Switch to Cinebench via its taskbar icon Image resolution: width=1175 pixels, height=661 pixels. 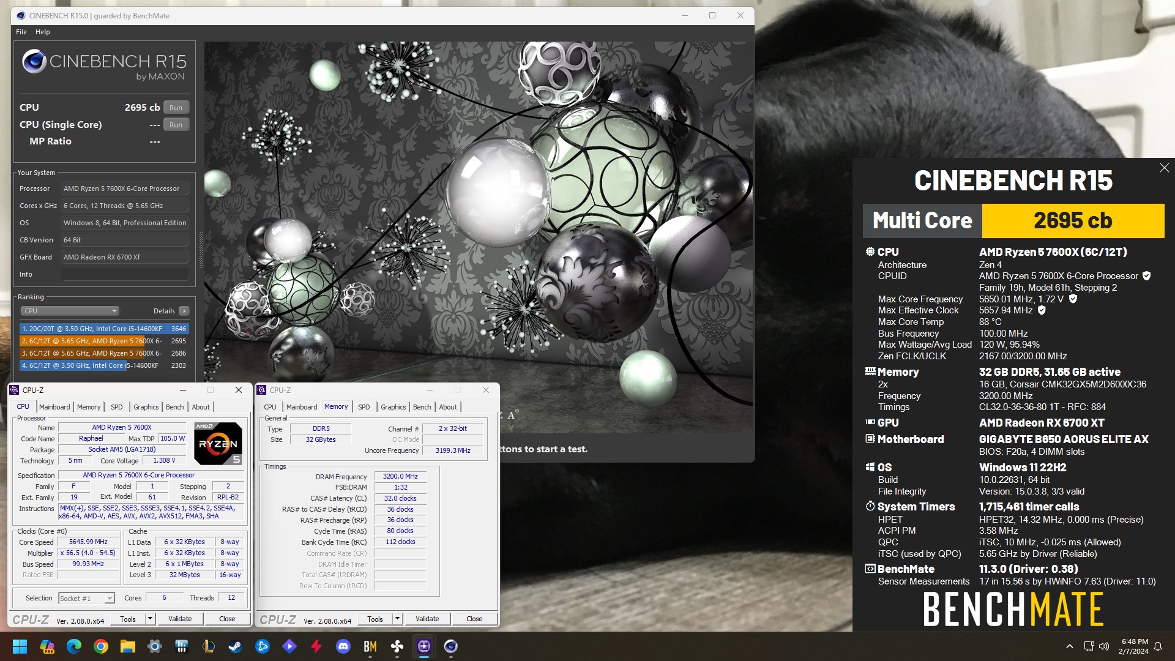pos(451,646)
